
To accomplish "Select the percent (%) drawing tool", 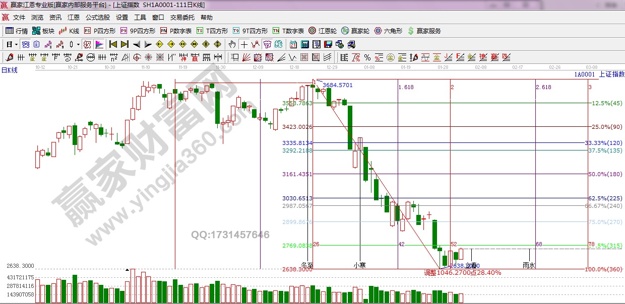I will [367, 57].
